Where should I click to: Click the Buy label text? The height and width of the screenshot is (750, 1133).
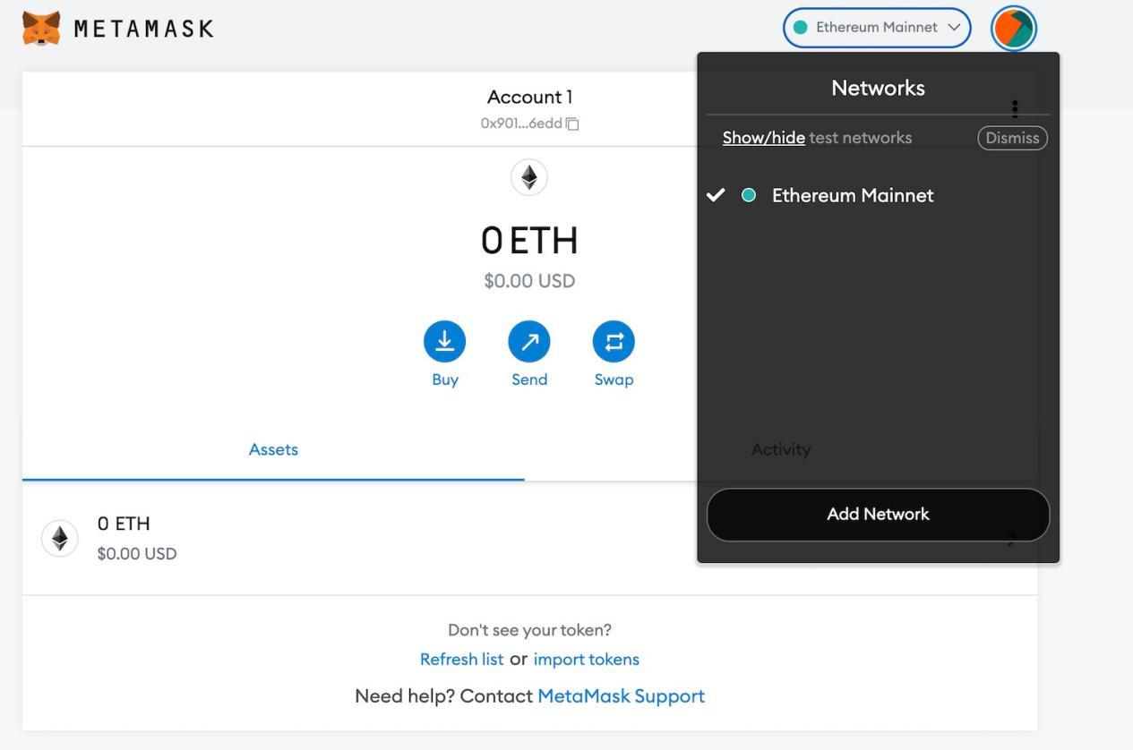tap(445, 379)
